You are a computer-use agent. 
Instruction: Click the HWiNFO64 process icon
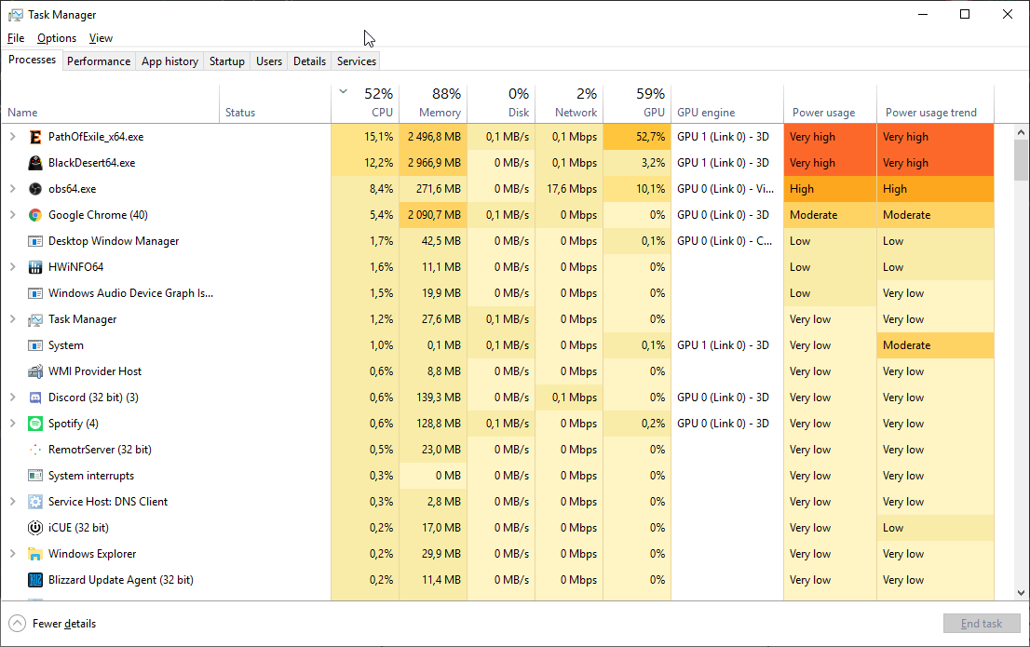coord(35,267)
